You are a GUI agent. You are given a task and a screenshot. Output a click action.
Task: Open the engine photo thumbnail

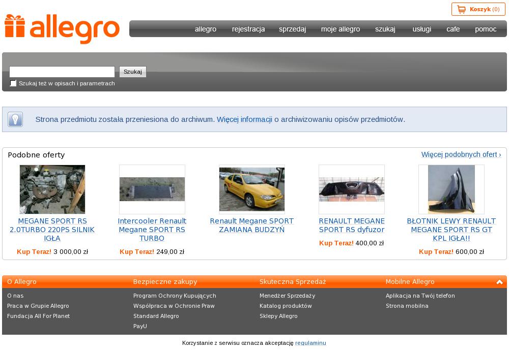pos(52,189)
